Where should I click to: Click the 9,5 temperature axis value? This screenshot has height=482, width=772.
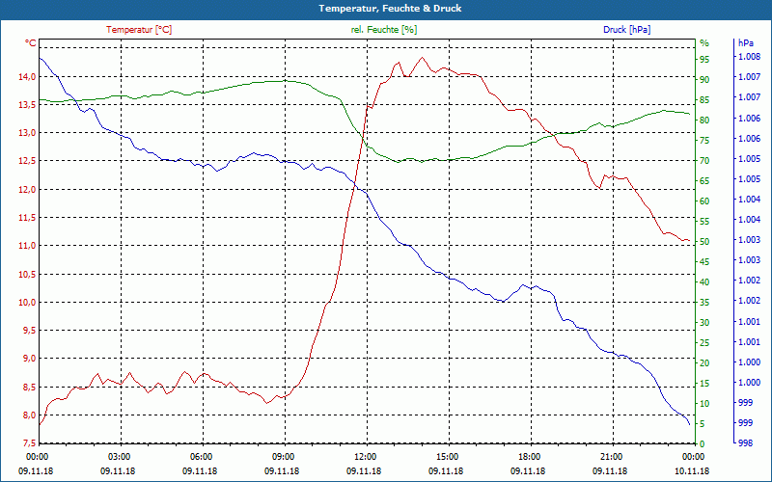coord(29,330)
